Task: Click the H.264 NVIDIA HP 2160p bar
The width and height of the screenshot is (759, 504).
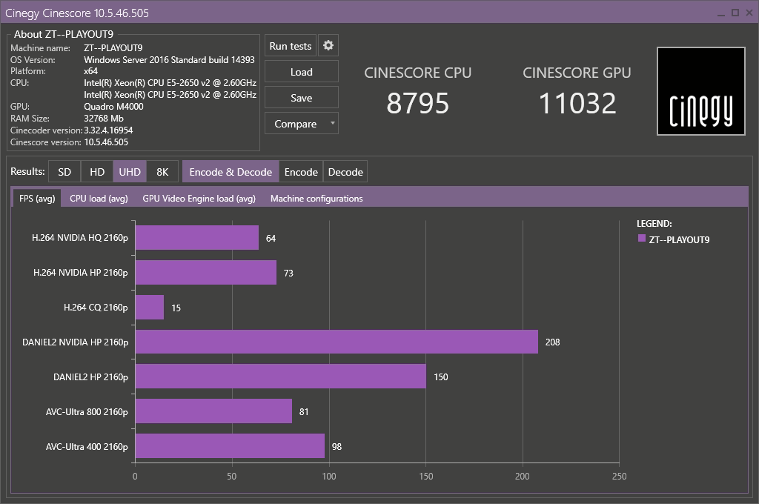Action: [x=206, y=273]
